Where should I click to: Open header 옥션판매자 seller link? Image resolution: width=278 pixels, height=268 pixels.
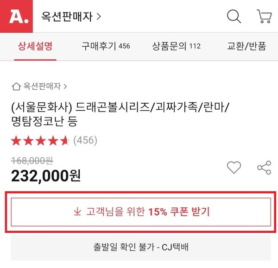point(67,17)
